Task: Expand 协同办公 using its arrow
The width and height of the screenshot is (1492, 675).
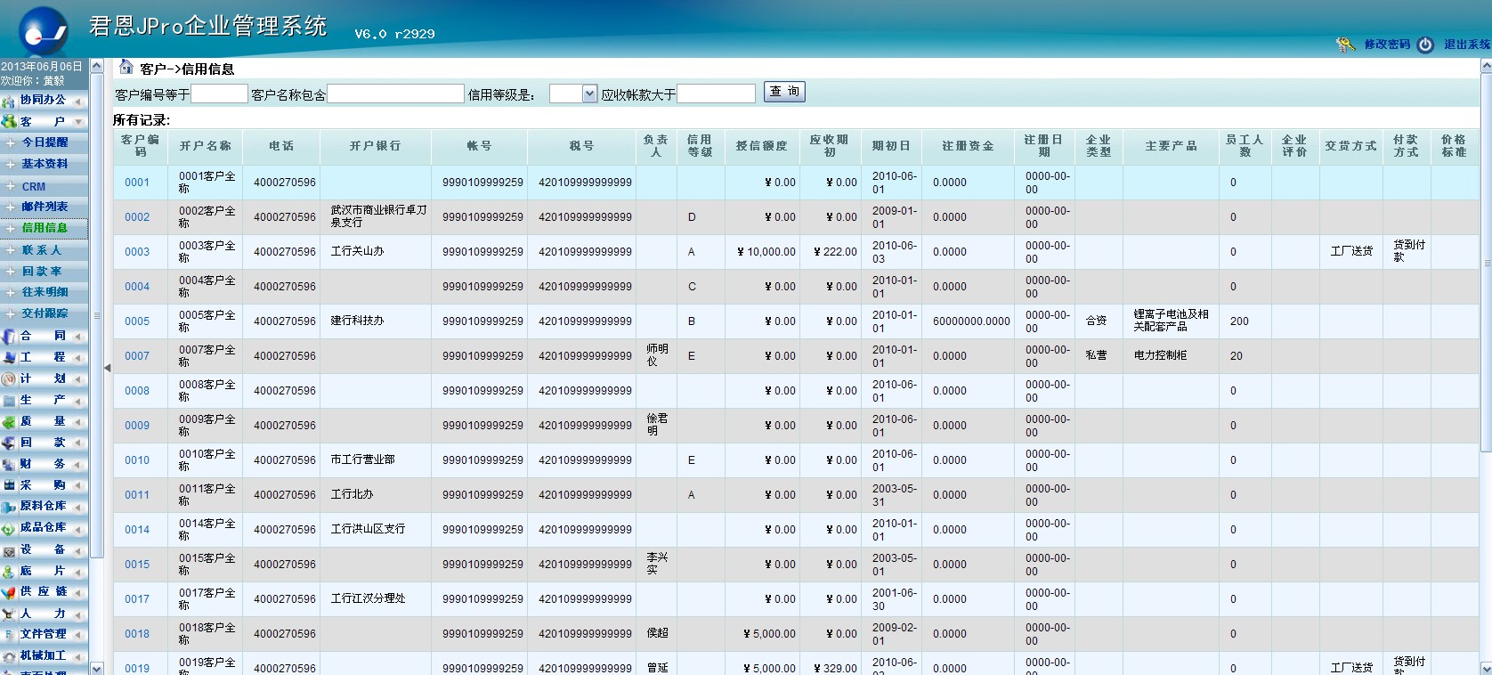Action: point(78,101)
